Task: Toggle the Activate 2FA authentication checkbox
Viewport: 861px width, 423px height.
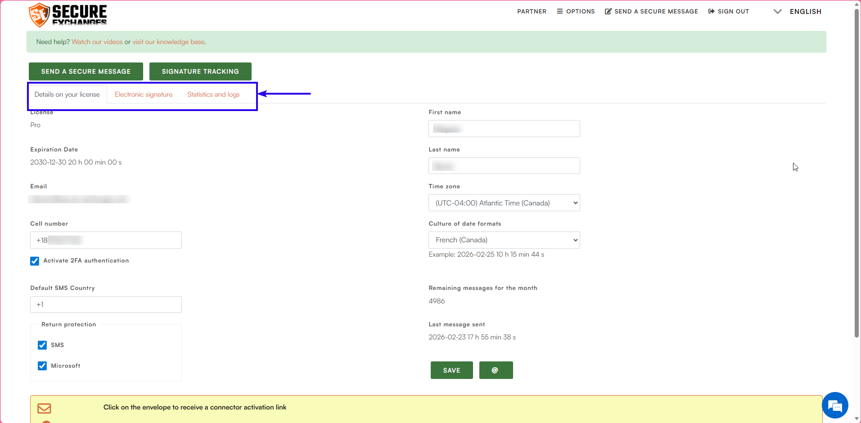Action: click(35, 261)
